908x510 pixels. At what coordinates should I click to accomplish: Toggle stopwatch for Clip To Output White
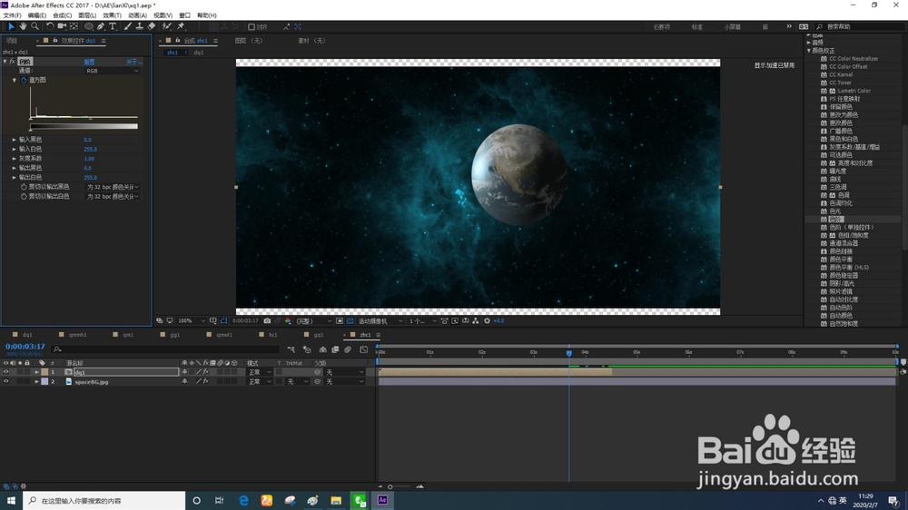point(24,197)
